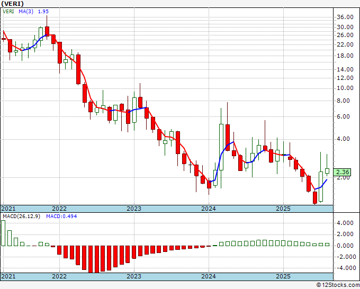Click 2024 on the price chart timeline
The height and width of the screenshot is (289, 360).
click(x=209, y=209)
